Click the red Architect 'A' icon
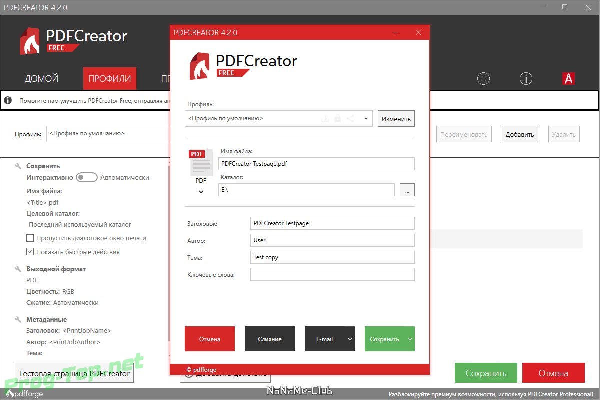Image resolution: width=600 pixels, height=400 pixels. (x=568, y=78)
